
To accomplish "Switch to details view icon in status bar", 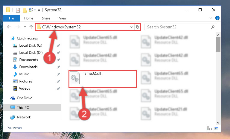I will (210, 129).
